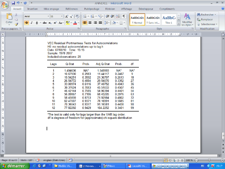Toggle left text alignment

[x=85, y=23]
